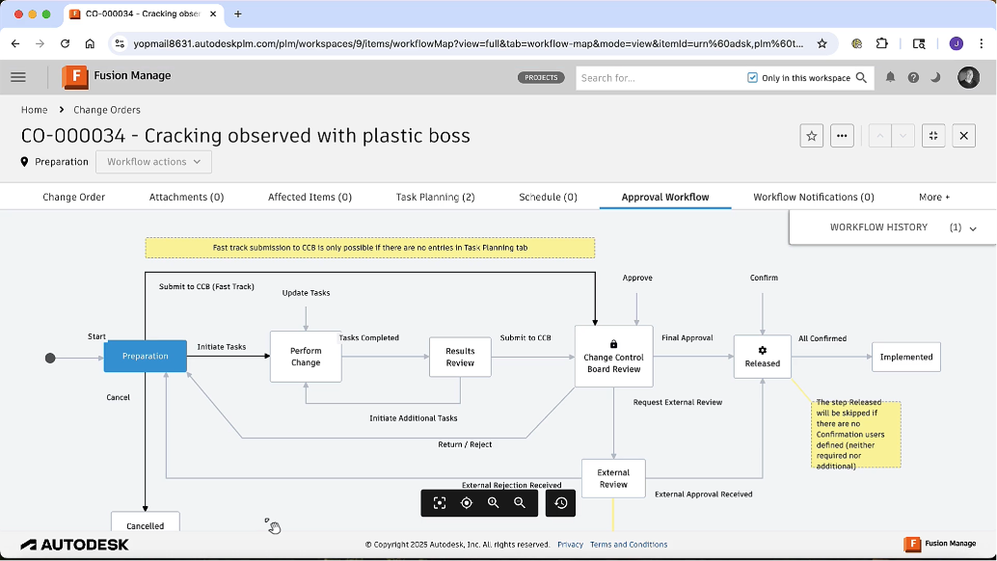Open the user profile avatar

point(968,77)
